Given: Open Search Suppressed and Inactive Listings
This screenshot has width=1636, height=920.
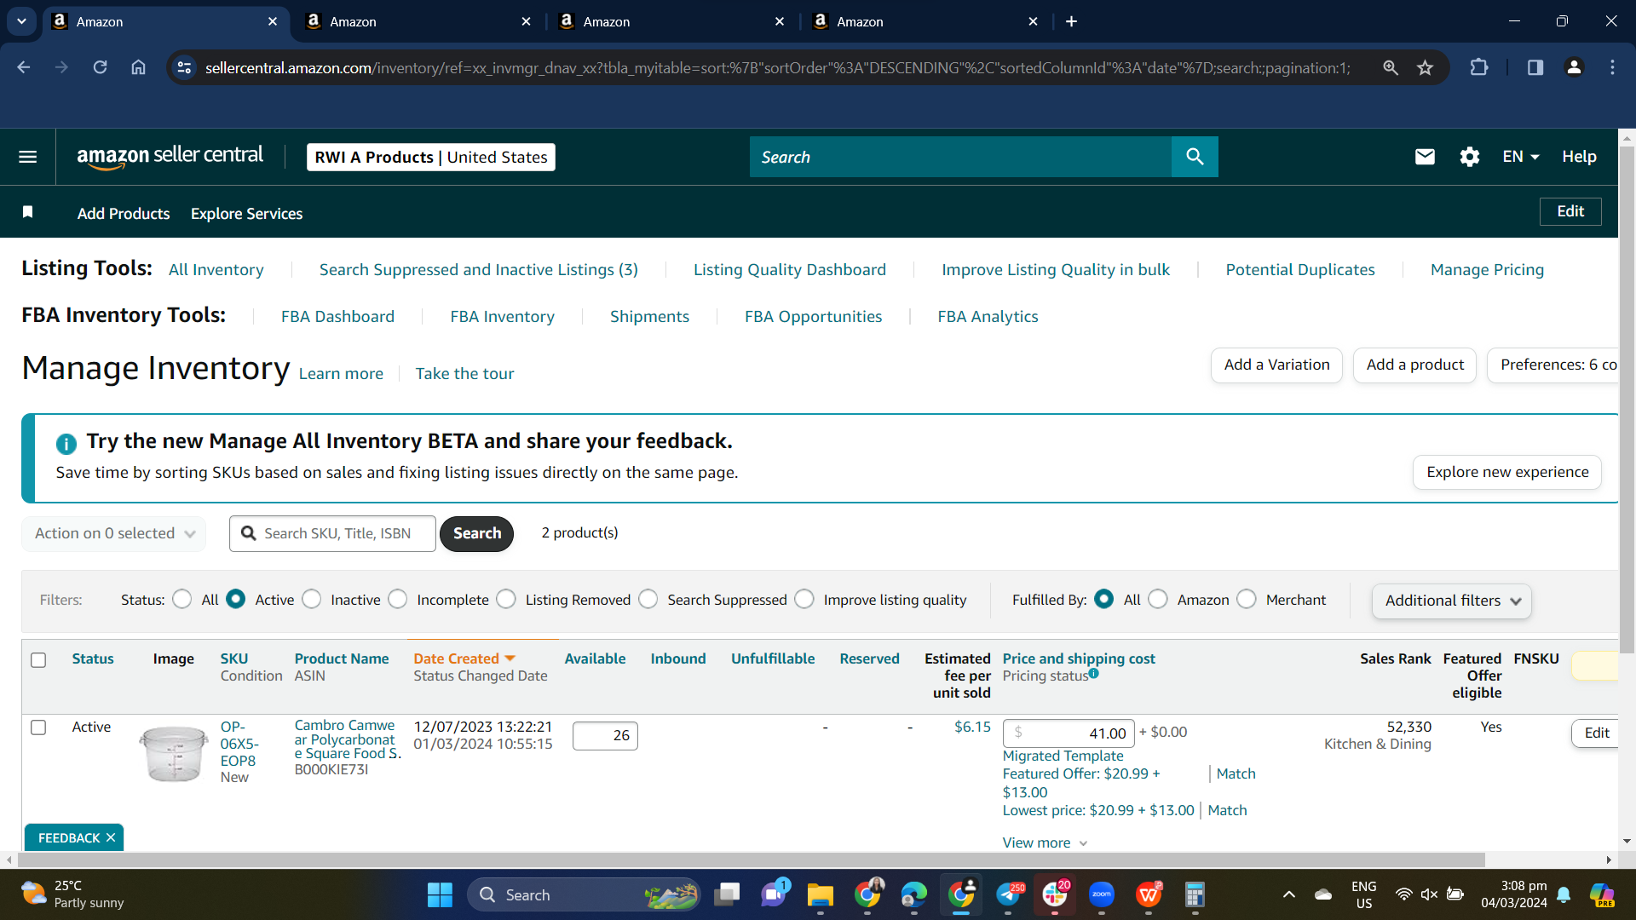Looking at the screenshot, I should (479, 269).
